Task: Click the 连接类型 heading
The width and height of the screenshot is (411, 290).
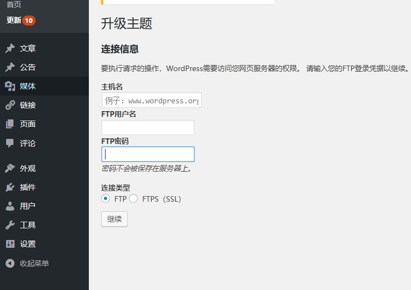Action: pos(116,188)
